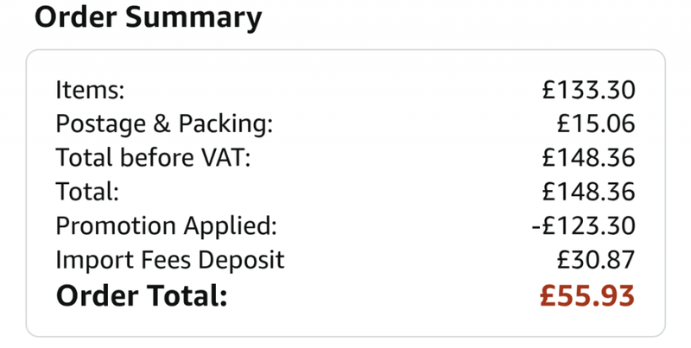The width and height of the screenshot is (691, 348).
Task: Select the Total label row
Action: click(87, 192)
